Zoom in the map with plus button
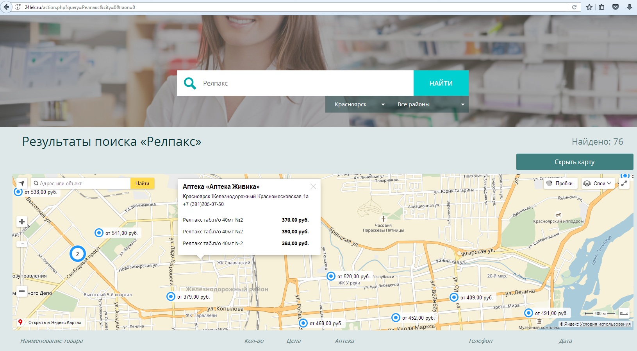The image size is (637, 351). (22, 222)
